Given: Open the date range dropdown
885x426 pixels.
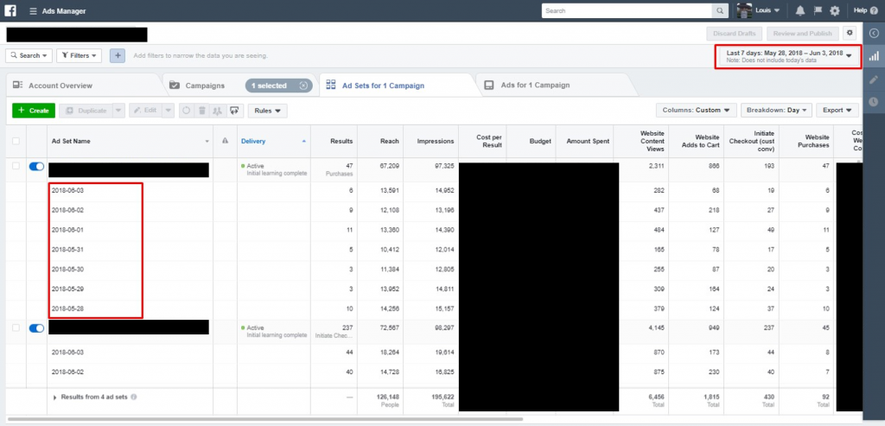Looking at the screenshot, I should coord(788,56).
